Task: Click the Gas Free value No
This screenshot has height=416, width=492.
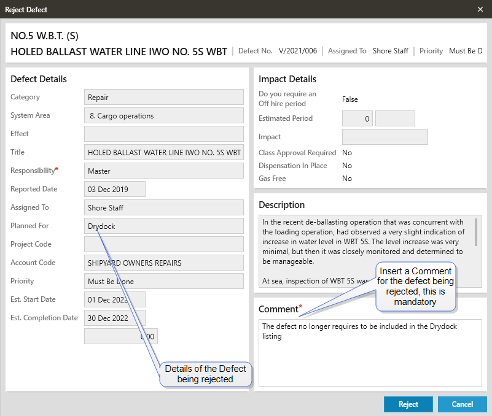Action: click(x=347, y=179)
